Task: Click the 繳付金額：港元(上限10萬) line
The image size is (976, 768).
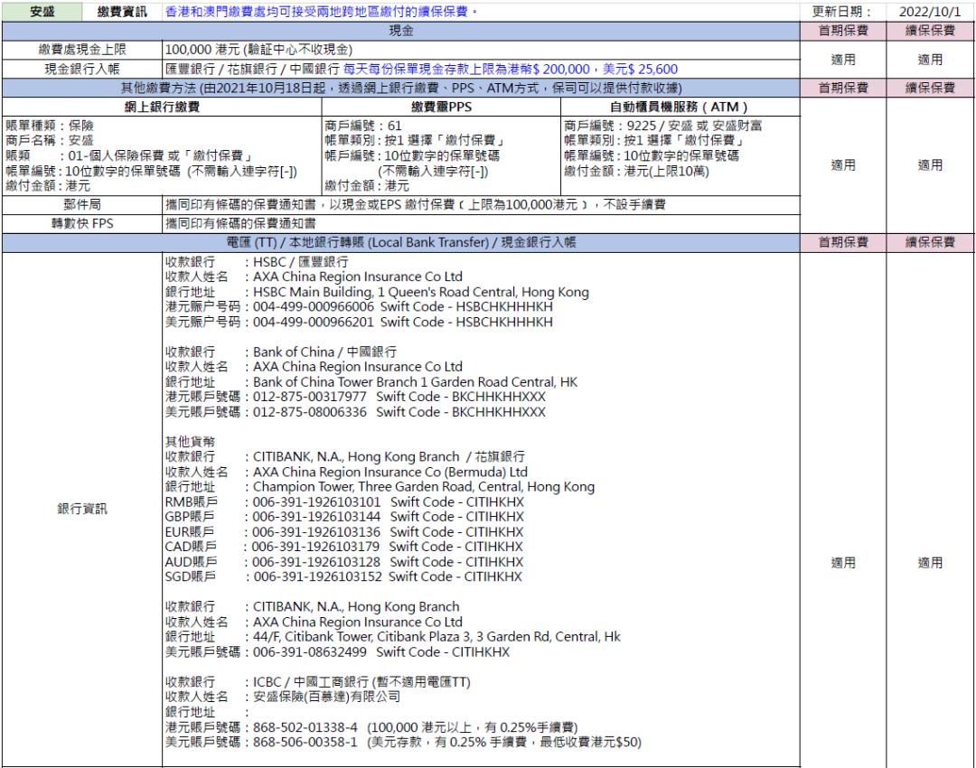Action: pos(636,171)
